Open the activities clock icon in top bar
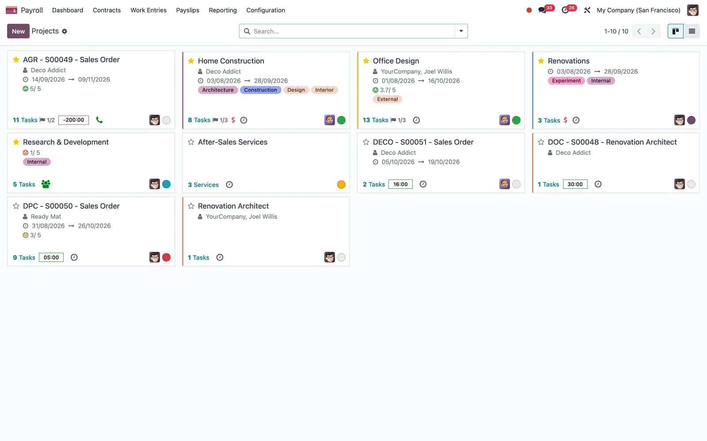 pyautogui.click(x=565, y=10)
